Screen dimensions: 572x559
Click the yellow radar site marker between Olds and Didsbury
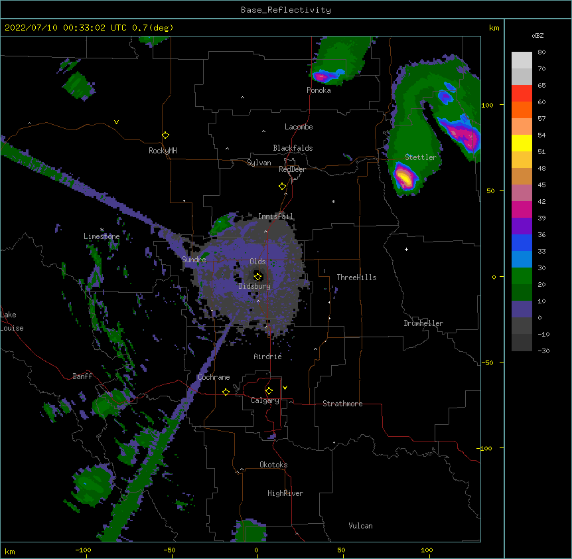tap(257, 277)
